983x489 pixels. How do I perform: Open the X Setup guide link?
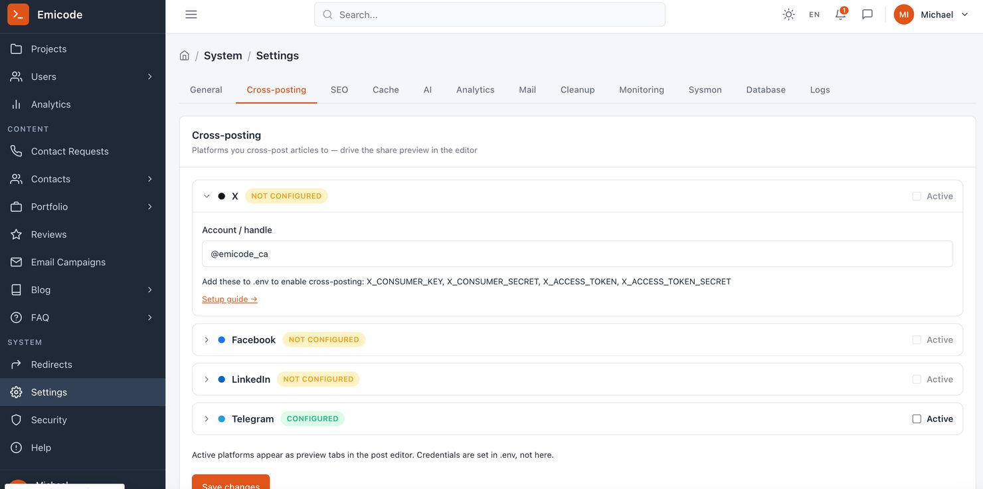click(230, 300)
